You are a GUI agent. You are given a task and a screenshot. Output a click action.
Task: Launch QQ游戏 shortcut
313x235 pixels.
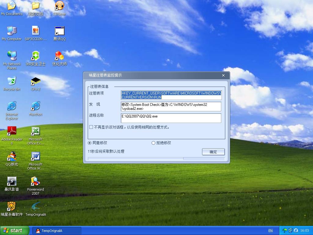point(12,159)
